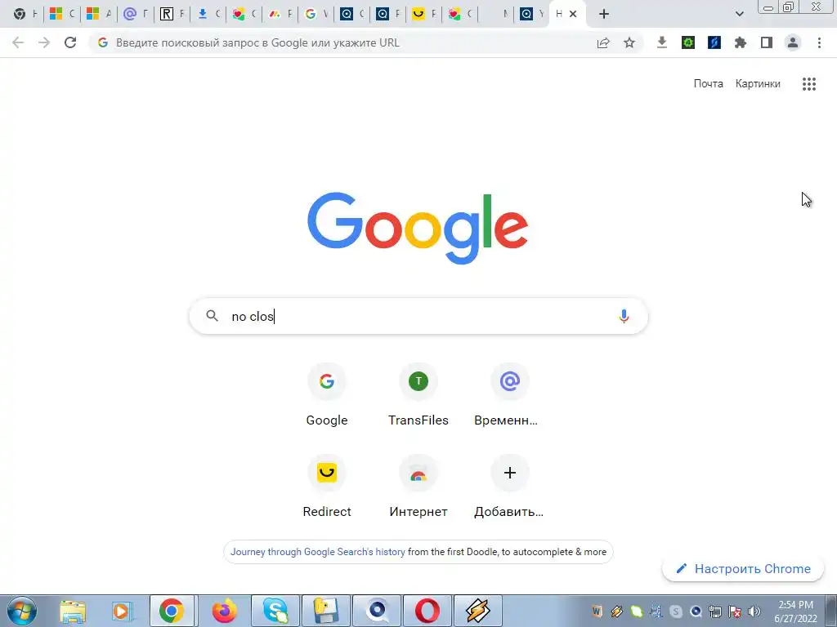Open the floppy disk app on taskbar
The width and height of the screenshot is (837, 627).
tap(326, 611)
